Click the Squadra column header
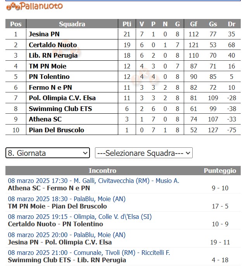 pos(72,24)
